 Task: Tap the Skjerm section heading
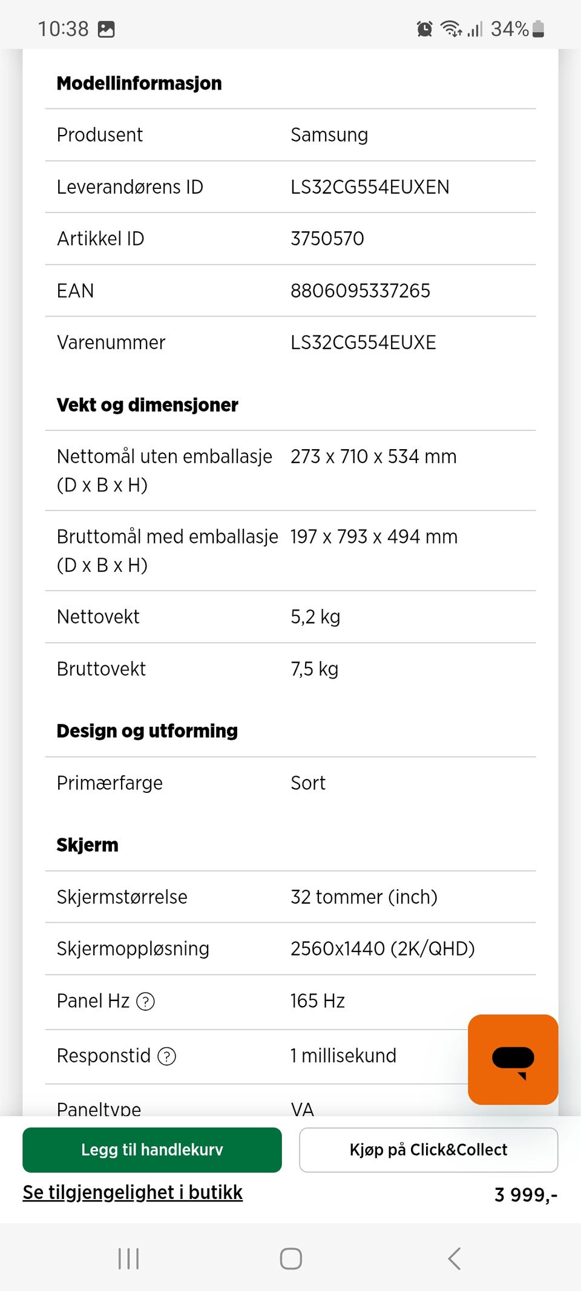pyautogui.click(x=87, y=845)
